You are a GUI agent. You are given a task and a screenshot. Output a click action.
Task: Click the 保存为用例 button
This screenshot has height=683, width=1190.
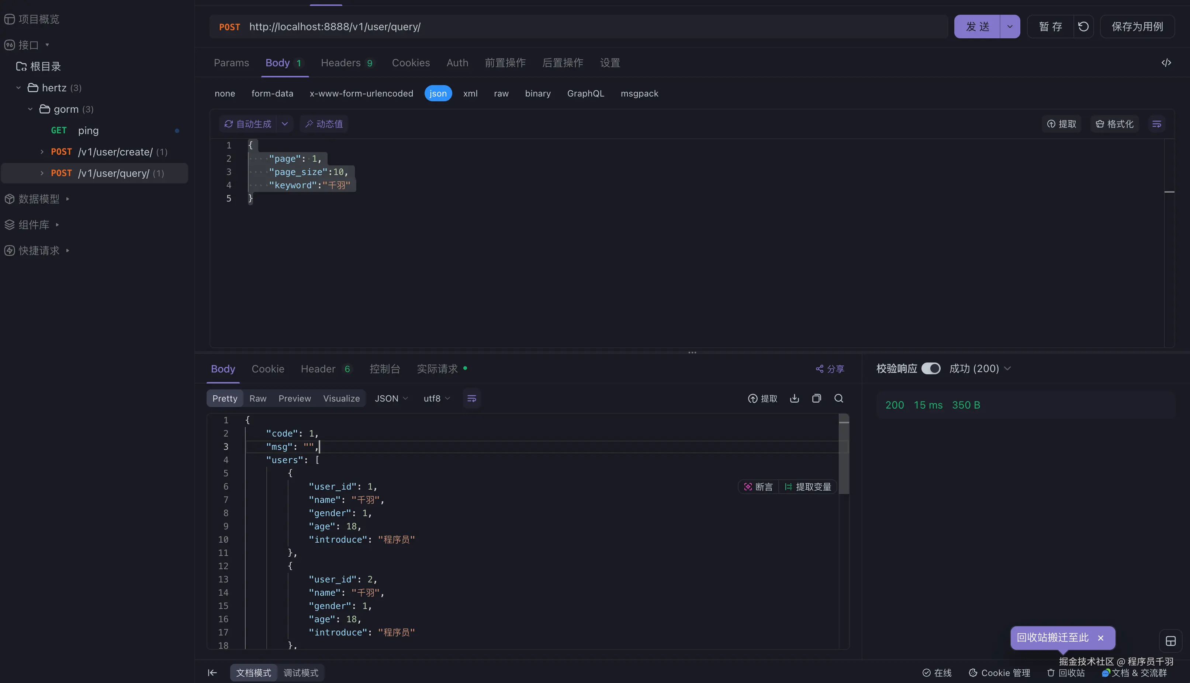[1137, 27]
